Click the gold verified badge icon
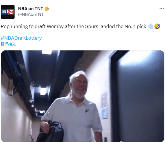The image size is (165, 142). tap(47, 9)
